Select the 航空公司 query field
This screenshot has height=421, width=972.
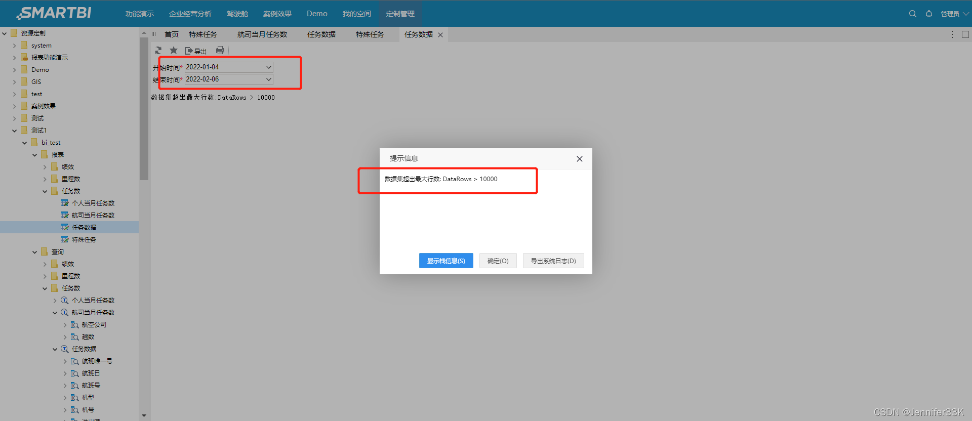(x=94, y=324)
